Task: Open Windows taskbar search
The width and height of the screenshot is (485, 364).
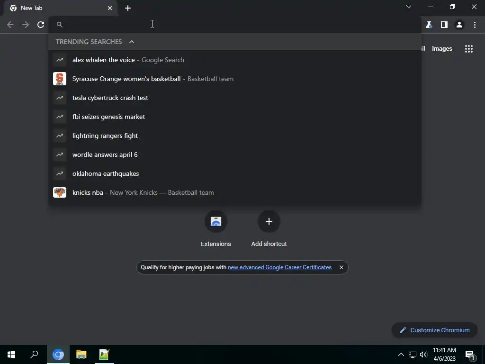Action: 34,355
